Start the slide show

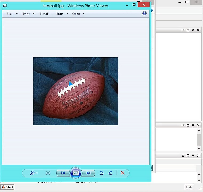pyautogui.click(x=76, y=173)
